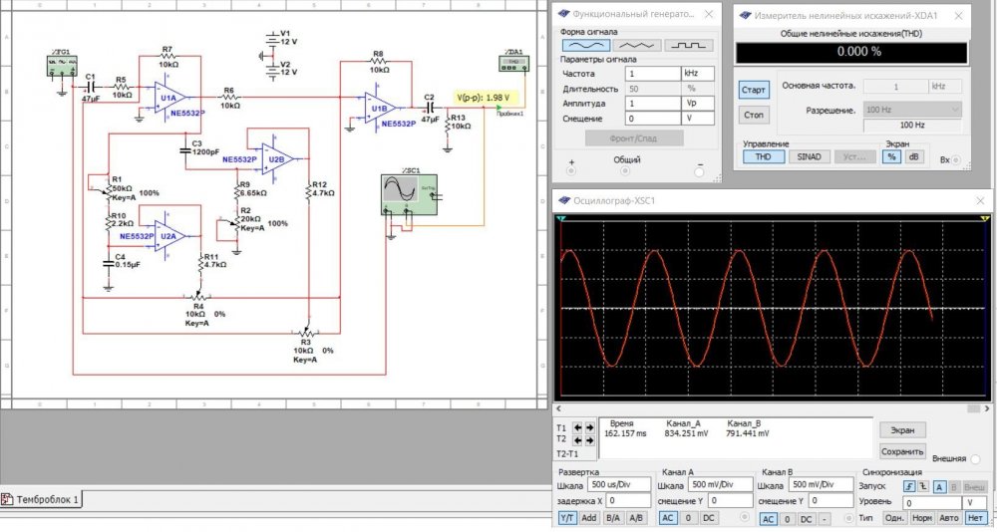Select the sine waveform button

pos(584,45)
